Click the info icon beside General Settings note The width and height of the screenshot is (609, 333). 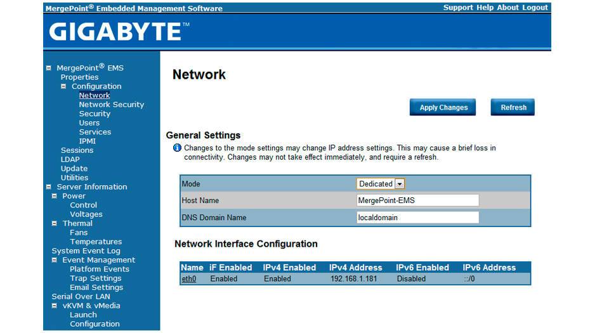point(177,148)
